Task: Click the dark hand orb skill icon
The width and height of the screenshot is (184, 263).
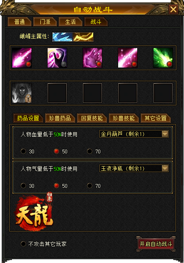Action: (x=57, y=58)
